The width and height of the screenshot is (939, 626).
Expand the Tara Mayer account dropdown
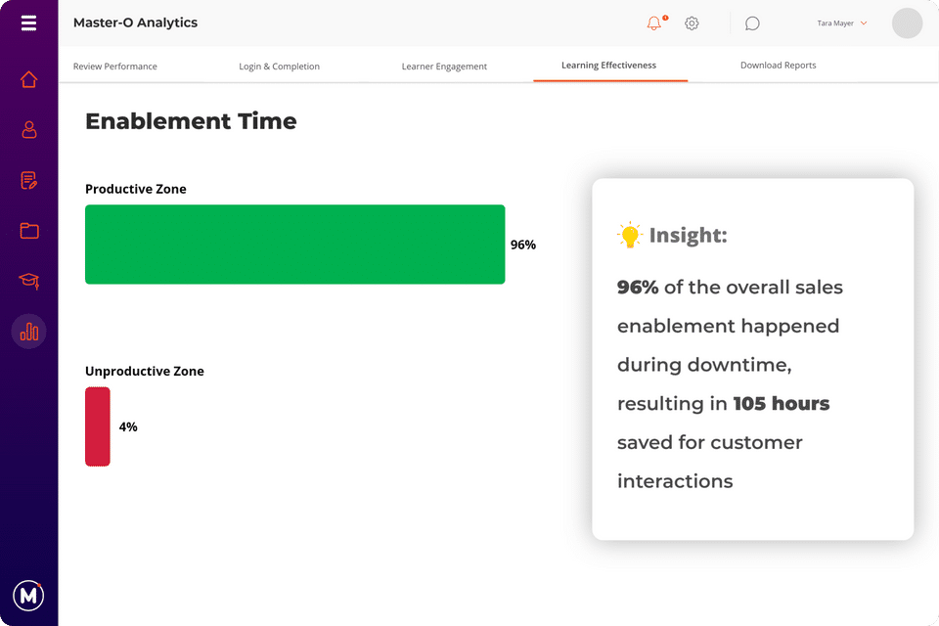click(x=842, y=23)
